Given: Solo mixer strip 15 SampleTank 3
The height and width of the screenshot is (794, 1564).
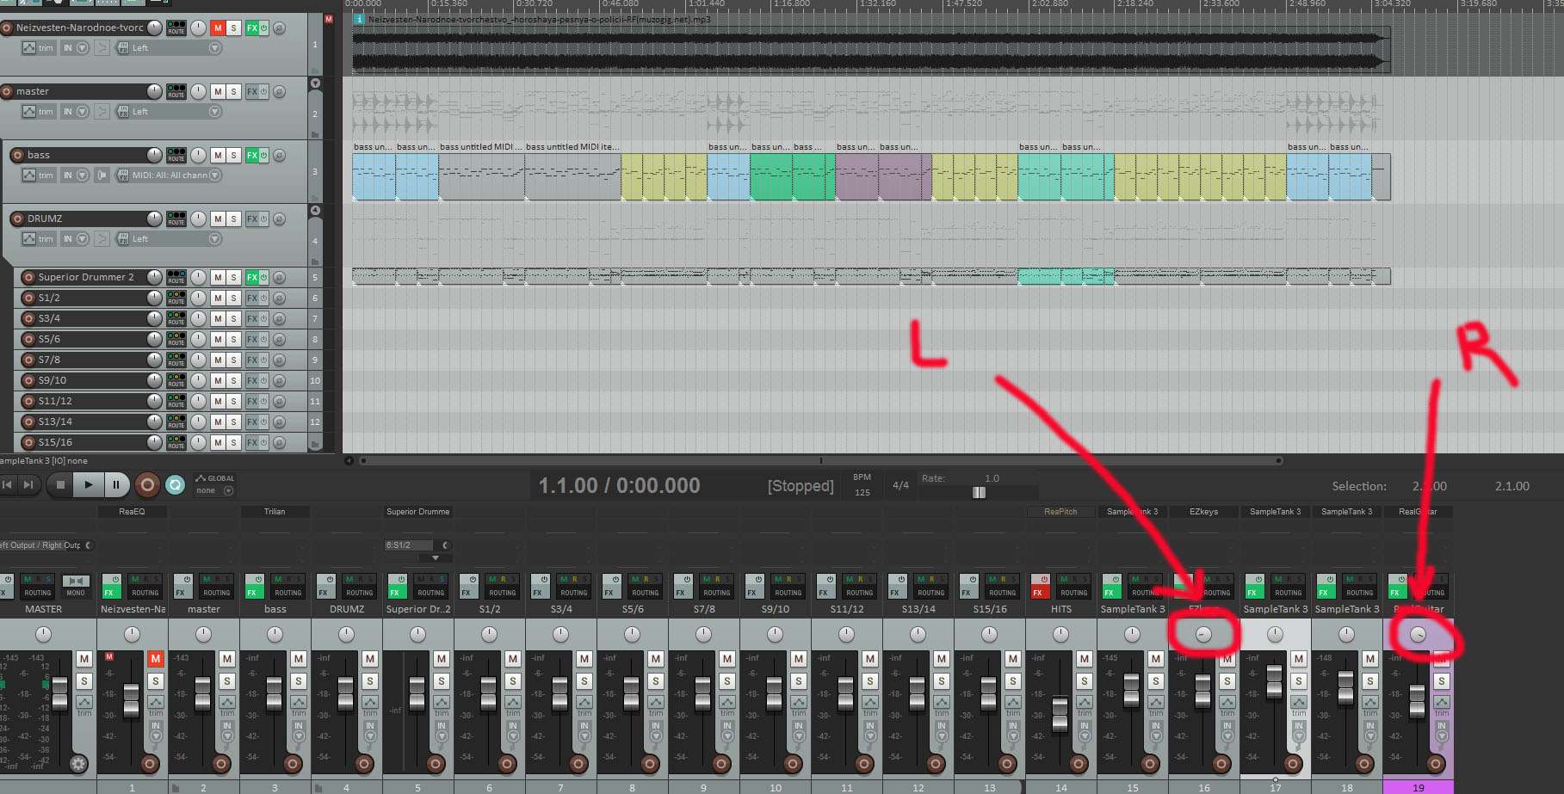Looking at the screenshot, I should [x=1156, y=681].
